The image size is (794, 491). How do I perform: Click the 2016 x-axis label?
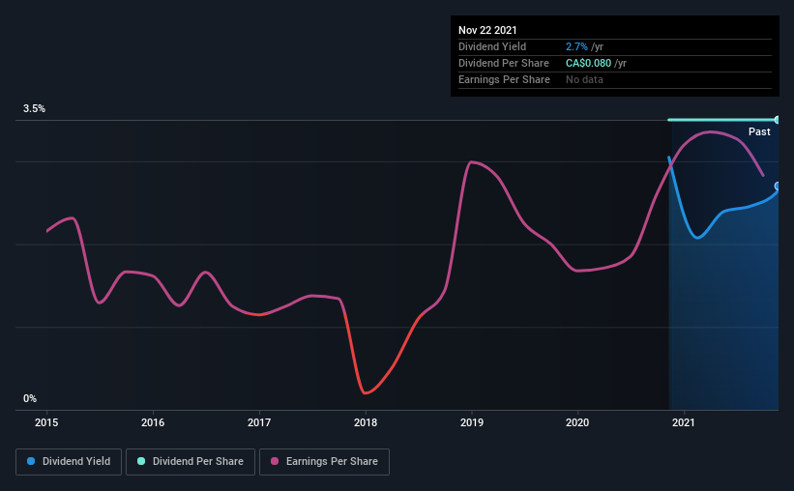point(153,422)
